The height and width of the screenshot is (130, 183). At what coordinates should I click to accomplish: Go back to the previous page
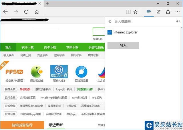pos(5,12)
